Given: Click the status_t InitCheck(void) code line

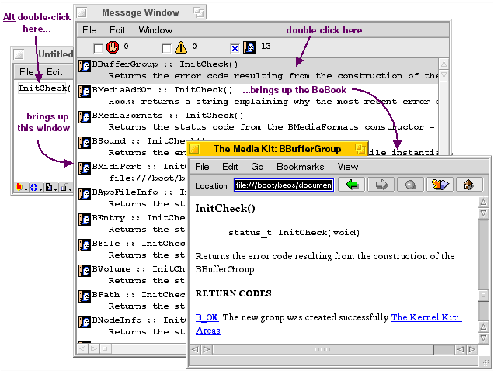Looking at the screenshot, I should point(294,233).
